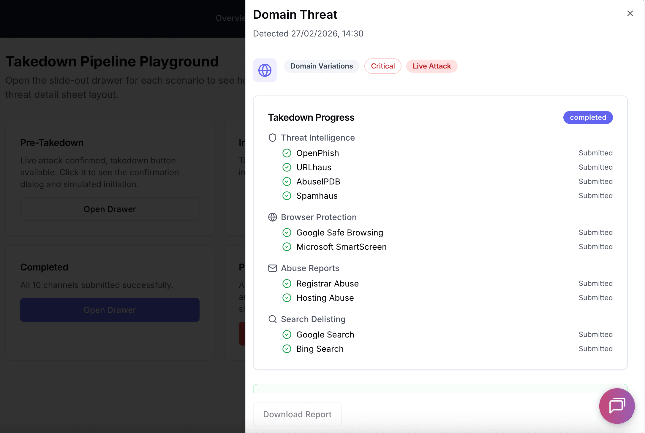Click the AbuseIPDB green check icon

pos(287,182)
